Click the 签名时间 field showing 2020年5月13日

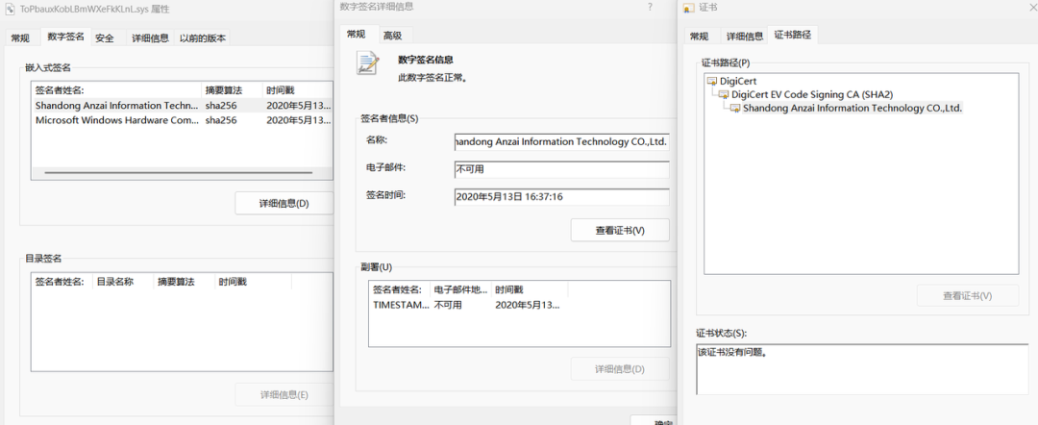(x=561, y=197)
